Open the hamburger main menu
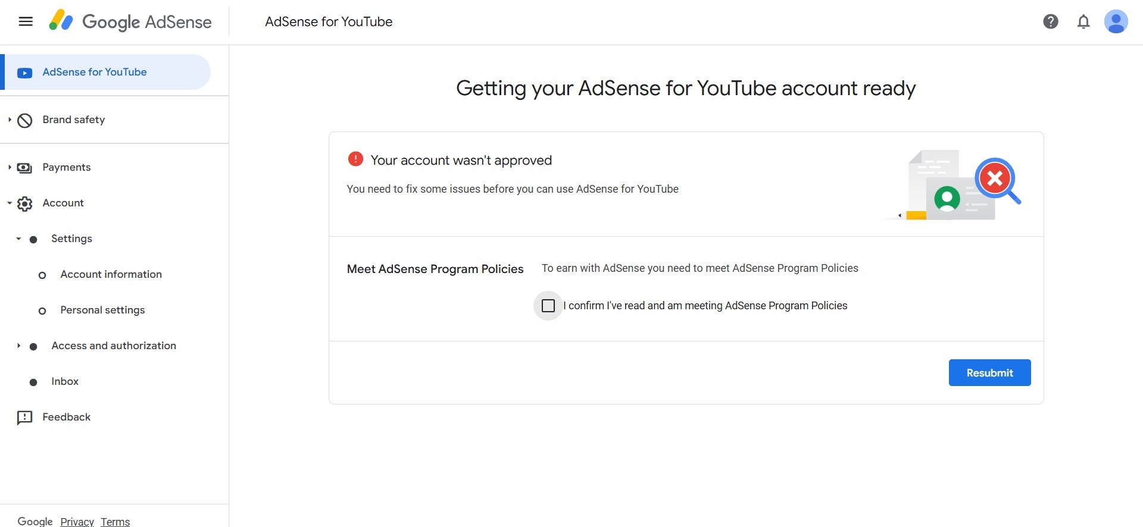 tap(26, 22)
